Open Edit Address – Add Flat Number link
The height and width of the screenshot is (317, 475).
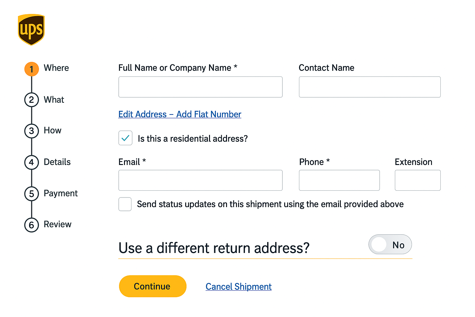[180, 115]
